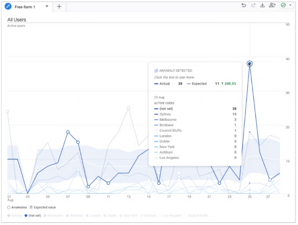Undo the last change
This screenshot has width=298, height=225.
coord(243,5)
